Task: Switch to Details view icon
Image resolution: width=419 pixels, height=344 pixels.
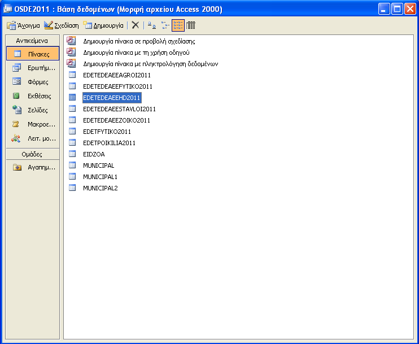Action: (x=190, y=25)
